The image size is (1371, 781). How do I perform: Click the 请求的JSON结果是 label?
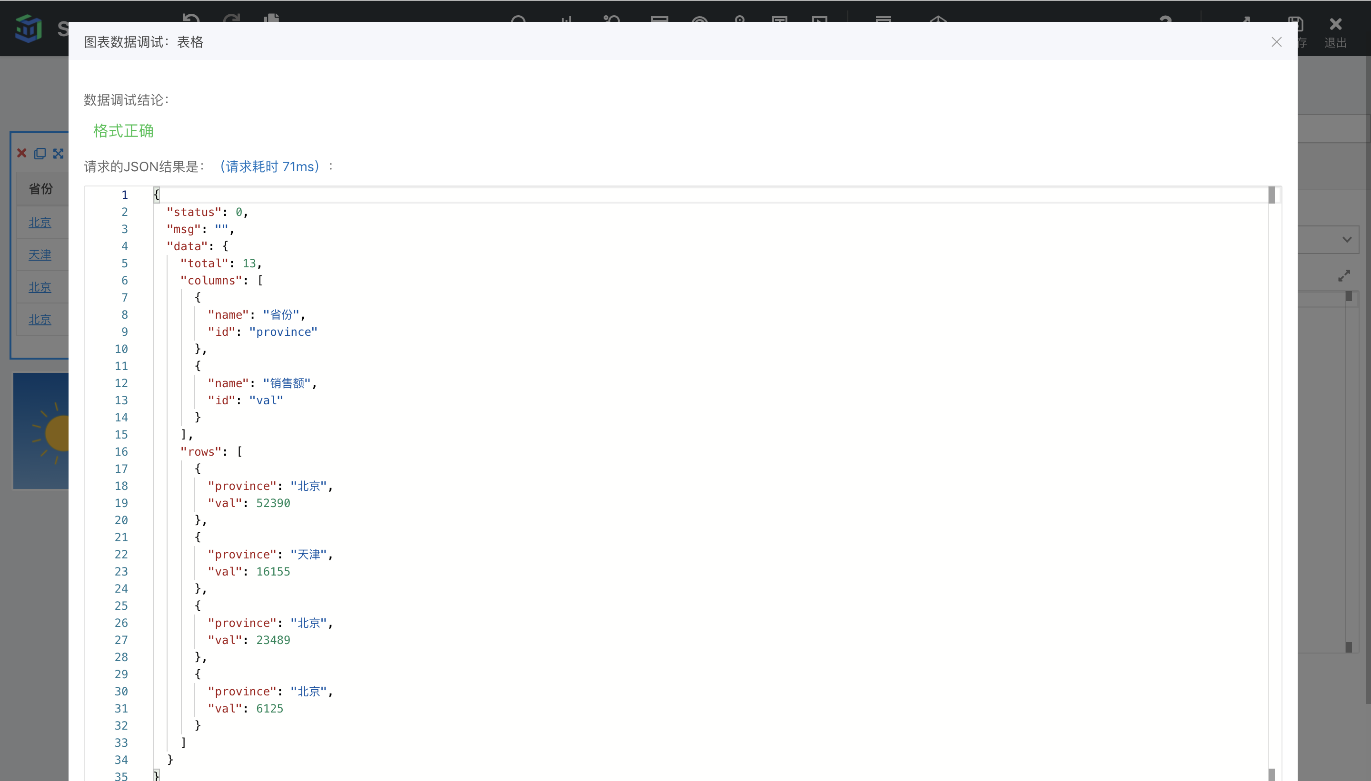pos(144,167)
